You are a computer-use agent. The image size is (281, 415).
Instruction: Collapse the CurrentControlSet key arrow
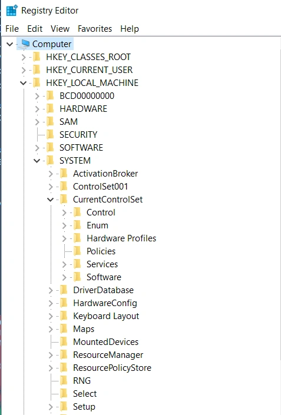coord(50,200)
